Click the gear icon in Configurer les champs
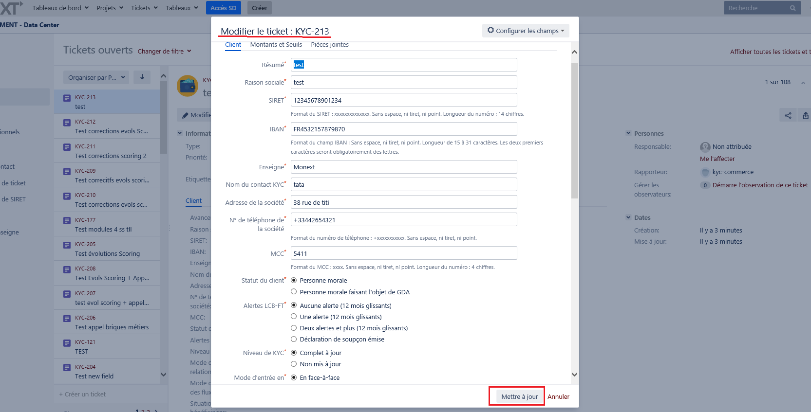811x412 pixels. coord(490,30)
